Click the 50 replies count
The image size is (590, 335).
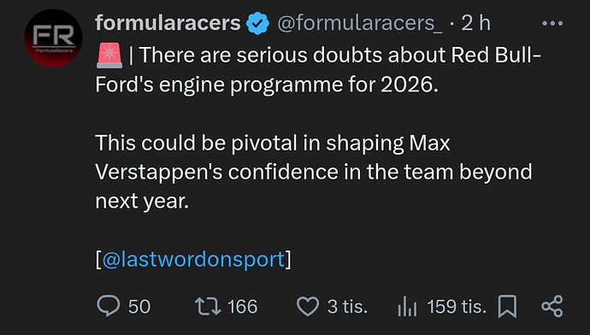(139, 307)
